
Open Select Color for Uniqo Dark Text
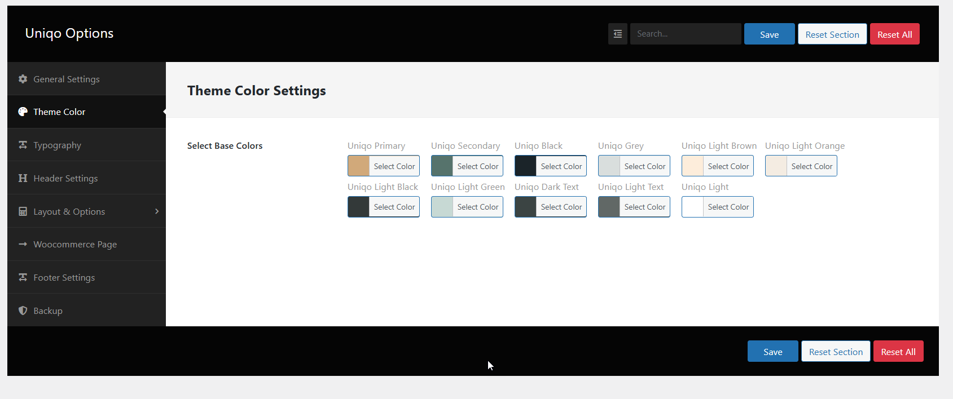point(561,207)
